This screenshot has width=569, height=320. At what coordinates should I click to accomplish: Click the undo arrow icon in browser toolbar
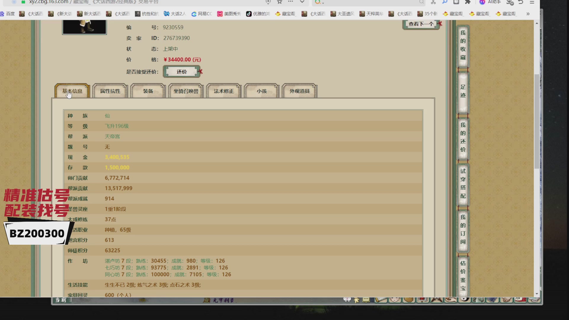pos(521,2)
